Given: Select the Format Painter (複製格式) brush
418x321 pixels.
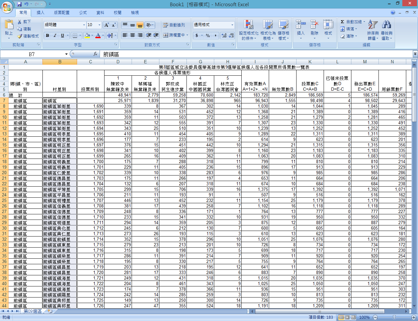Looking at the screenshot, I should (28, 36).
